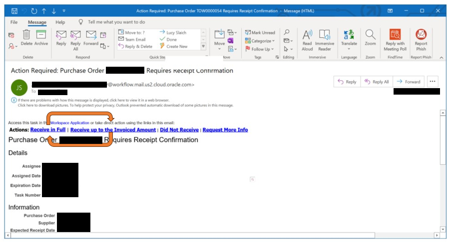Click horizontal scrollbar right arrow

(x=437, y=235)
